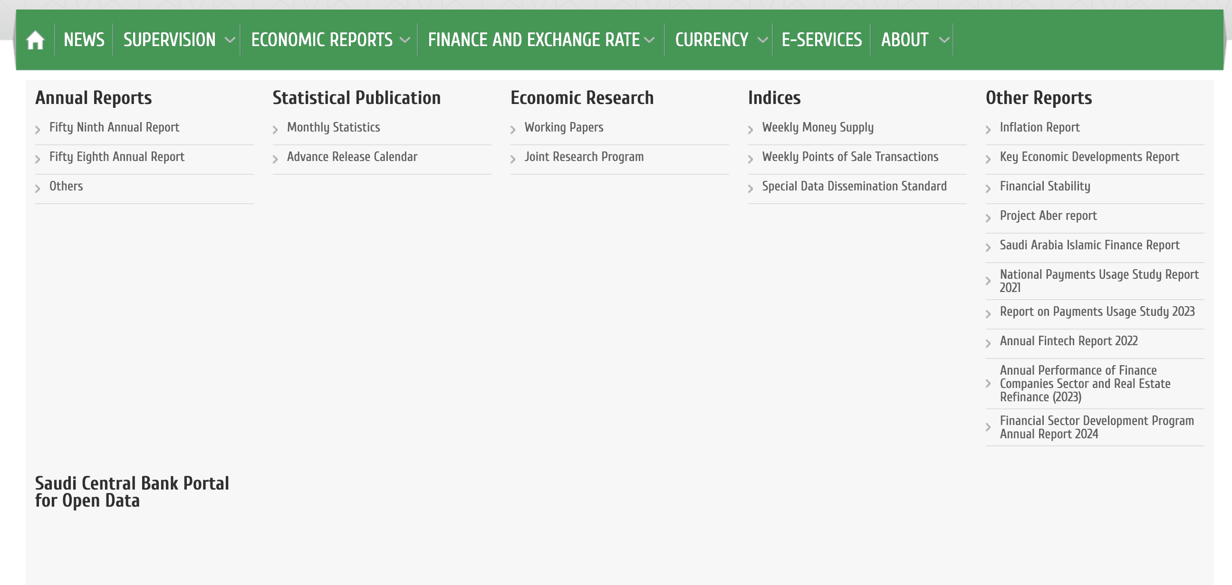Viewport: 1232px width, 585px height.
Task: Collapse the Economic Reports dropdown menu
Action: 404,40
